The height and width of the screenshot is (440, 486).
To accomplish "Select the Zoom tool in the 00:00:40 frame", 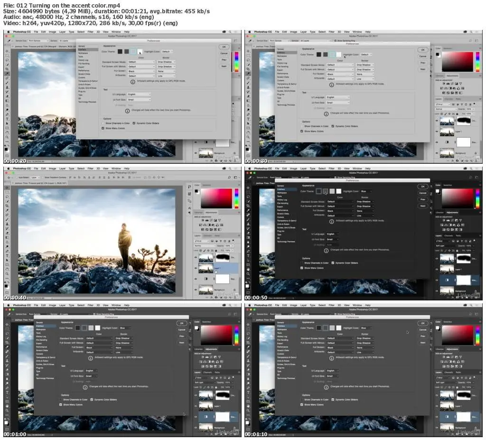I will click(x=7, y=274).
